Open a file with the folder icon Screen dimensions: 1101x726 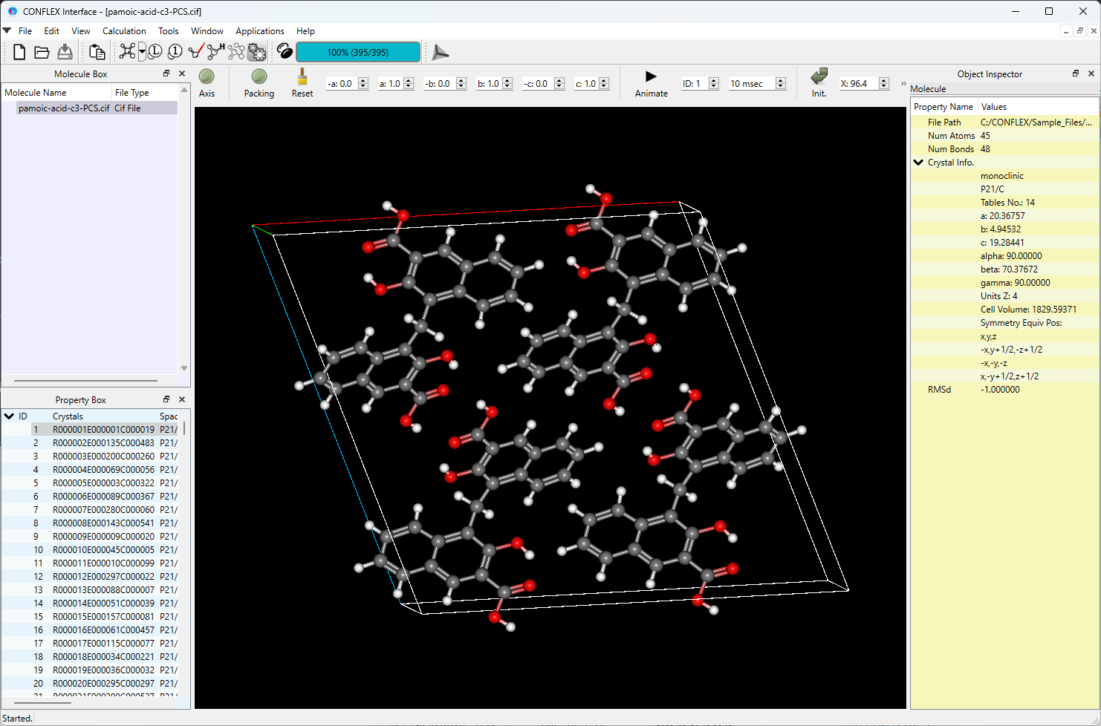click(x=42, y=52)
